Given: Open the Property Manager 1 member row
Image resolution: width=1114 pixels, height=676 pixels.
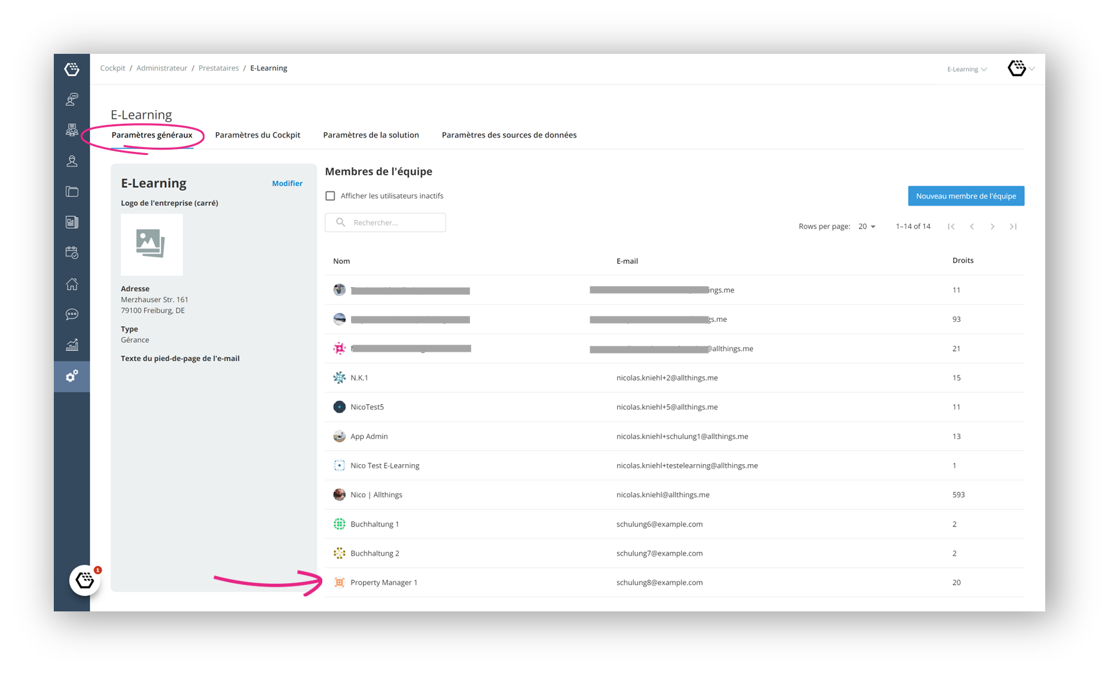Looking at the screenshot, I should [x=674, y=582].
